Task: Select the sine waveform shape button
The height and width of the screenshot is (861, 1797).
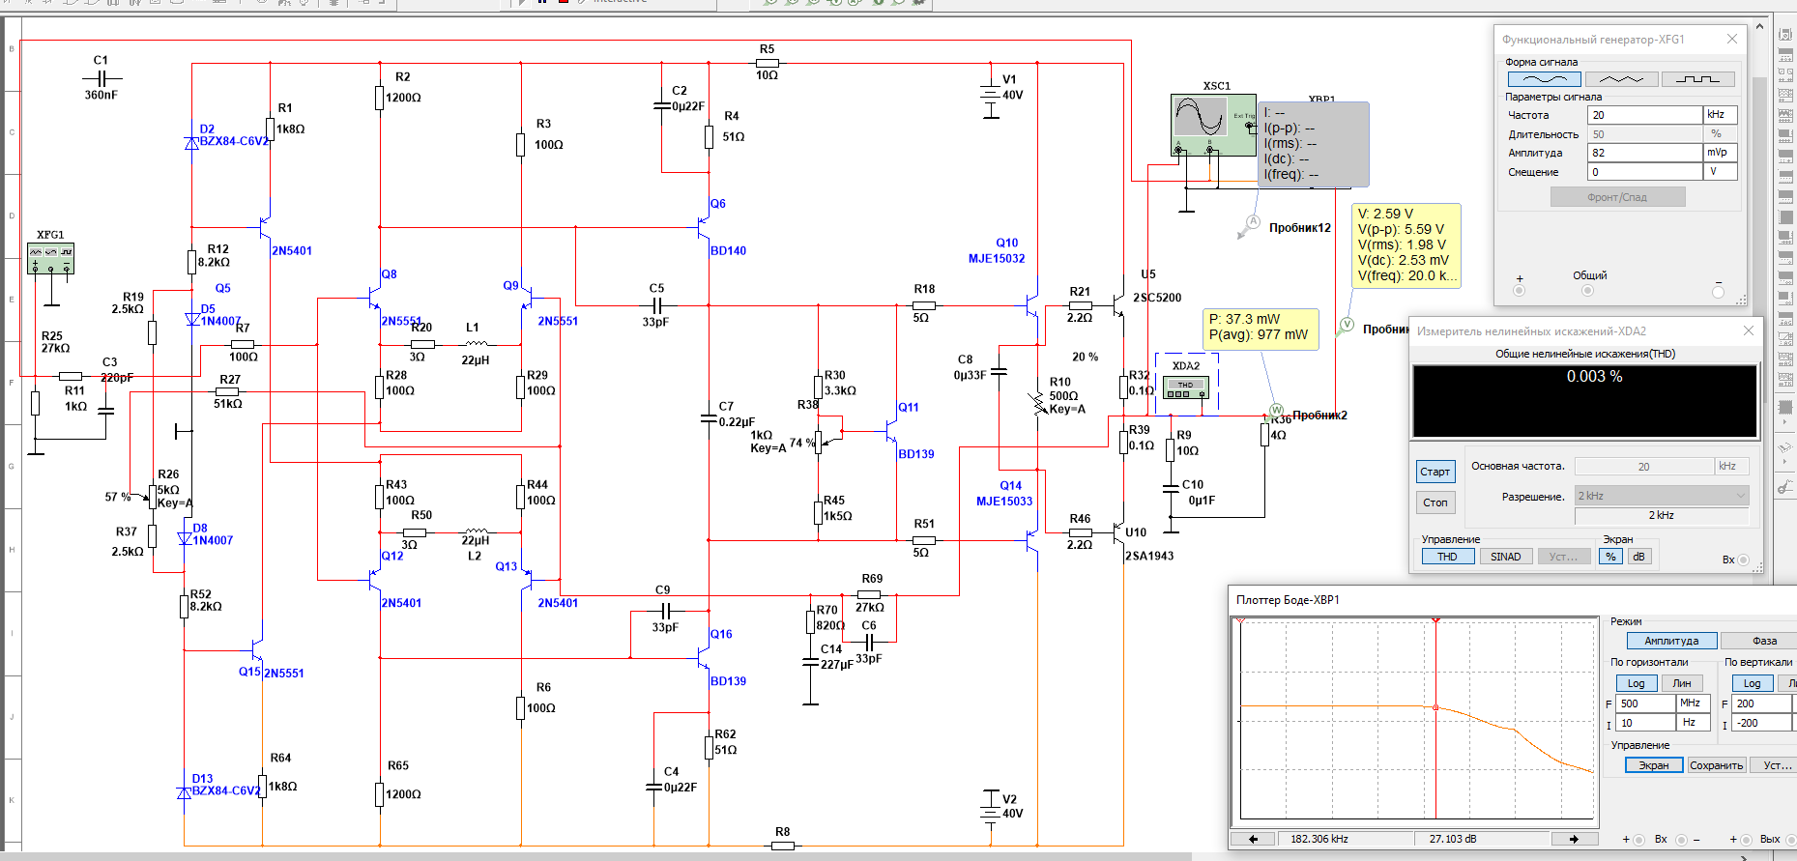Action: coord(1544,79)
